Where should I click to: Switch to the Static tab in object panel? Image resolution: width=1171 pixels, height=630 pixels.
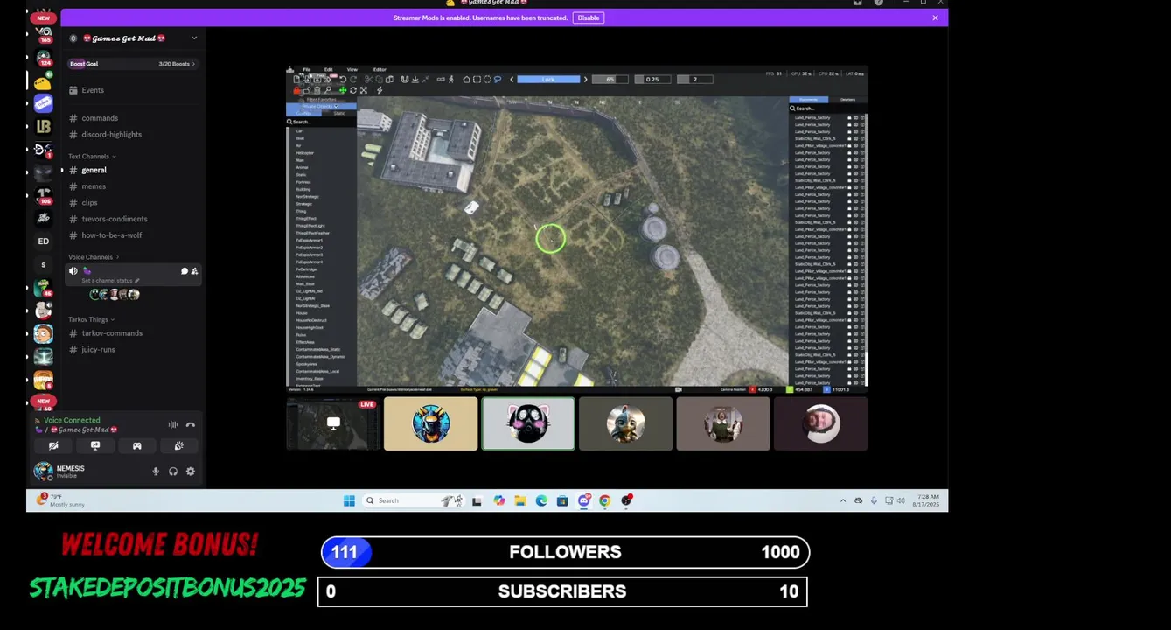click(x=339, y=113)
